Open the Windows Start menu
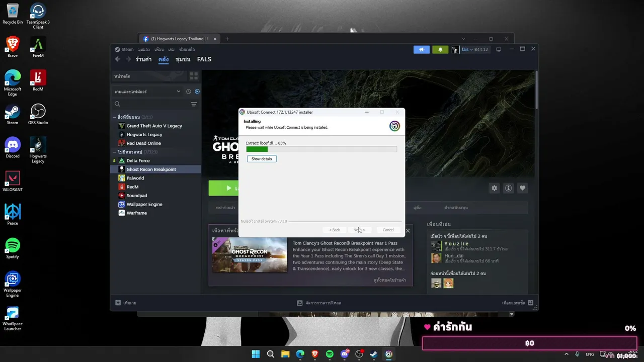The width and height of the screenshot is (644, 362). pos(256,354)
